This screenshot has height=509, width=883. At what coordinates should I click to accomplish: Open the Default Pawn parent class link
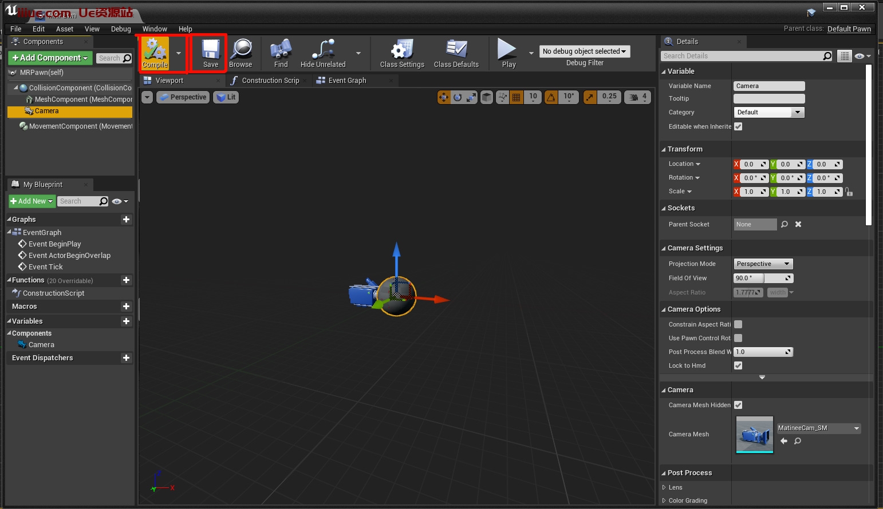(849, 29)
